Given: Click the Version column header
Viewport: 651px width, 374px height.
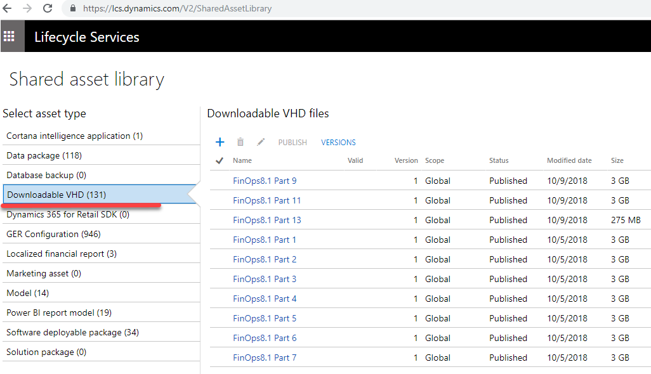Looking at the screenshot, I should click(406, 160).
